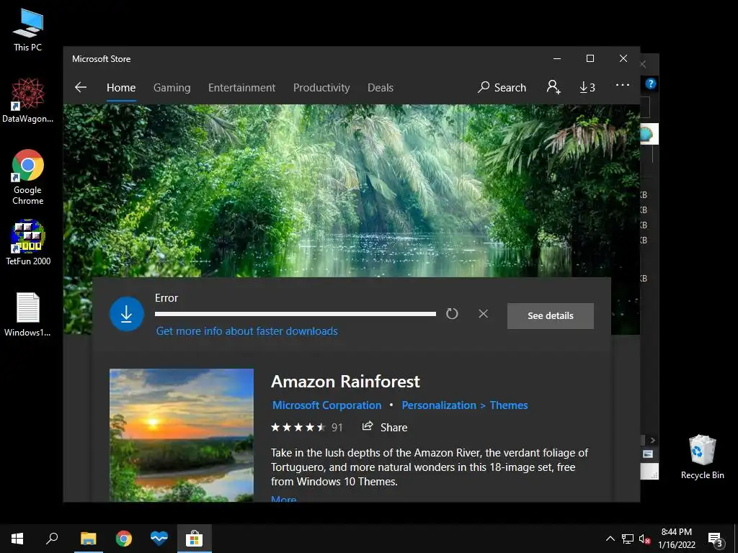This screenshot has height=553, width=738.
Task: Open the Personalization > Themes category link
Action: (x=465, y=405)
